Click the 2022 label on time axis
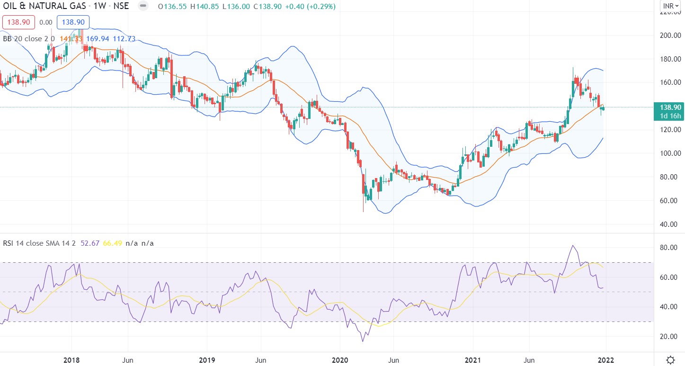685x366 pixels. pyautogui.click(x=606, y=360)
